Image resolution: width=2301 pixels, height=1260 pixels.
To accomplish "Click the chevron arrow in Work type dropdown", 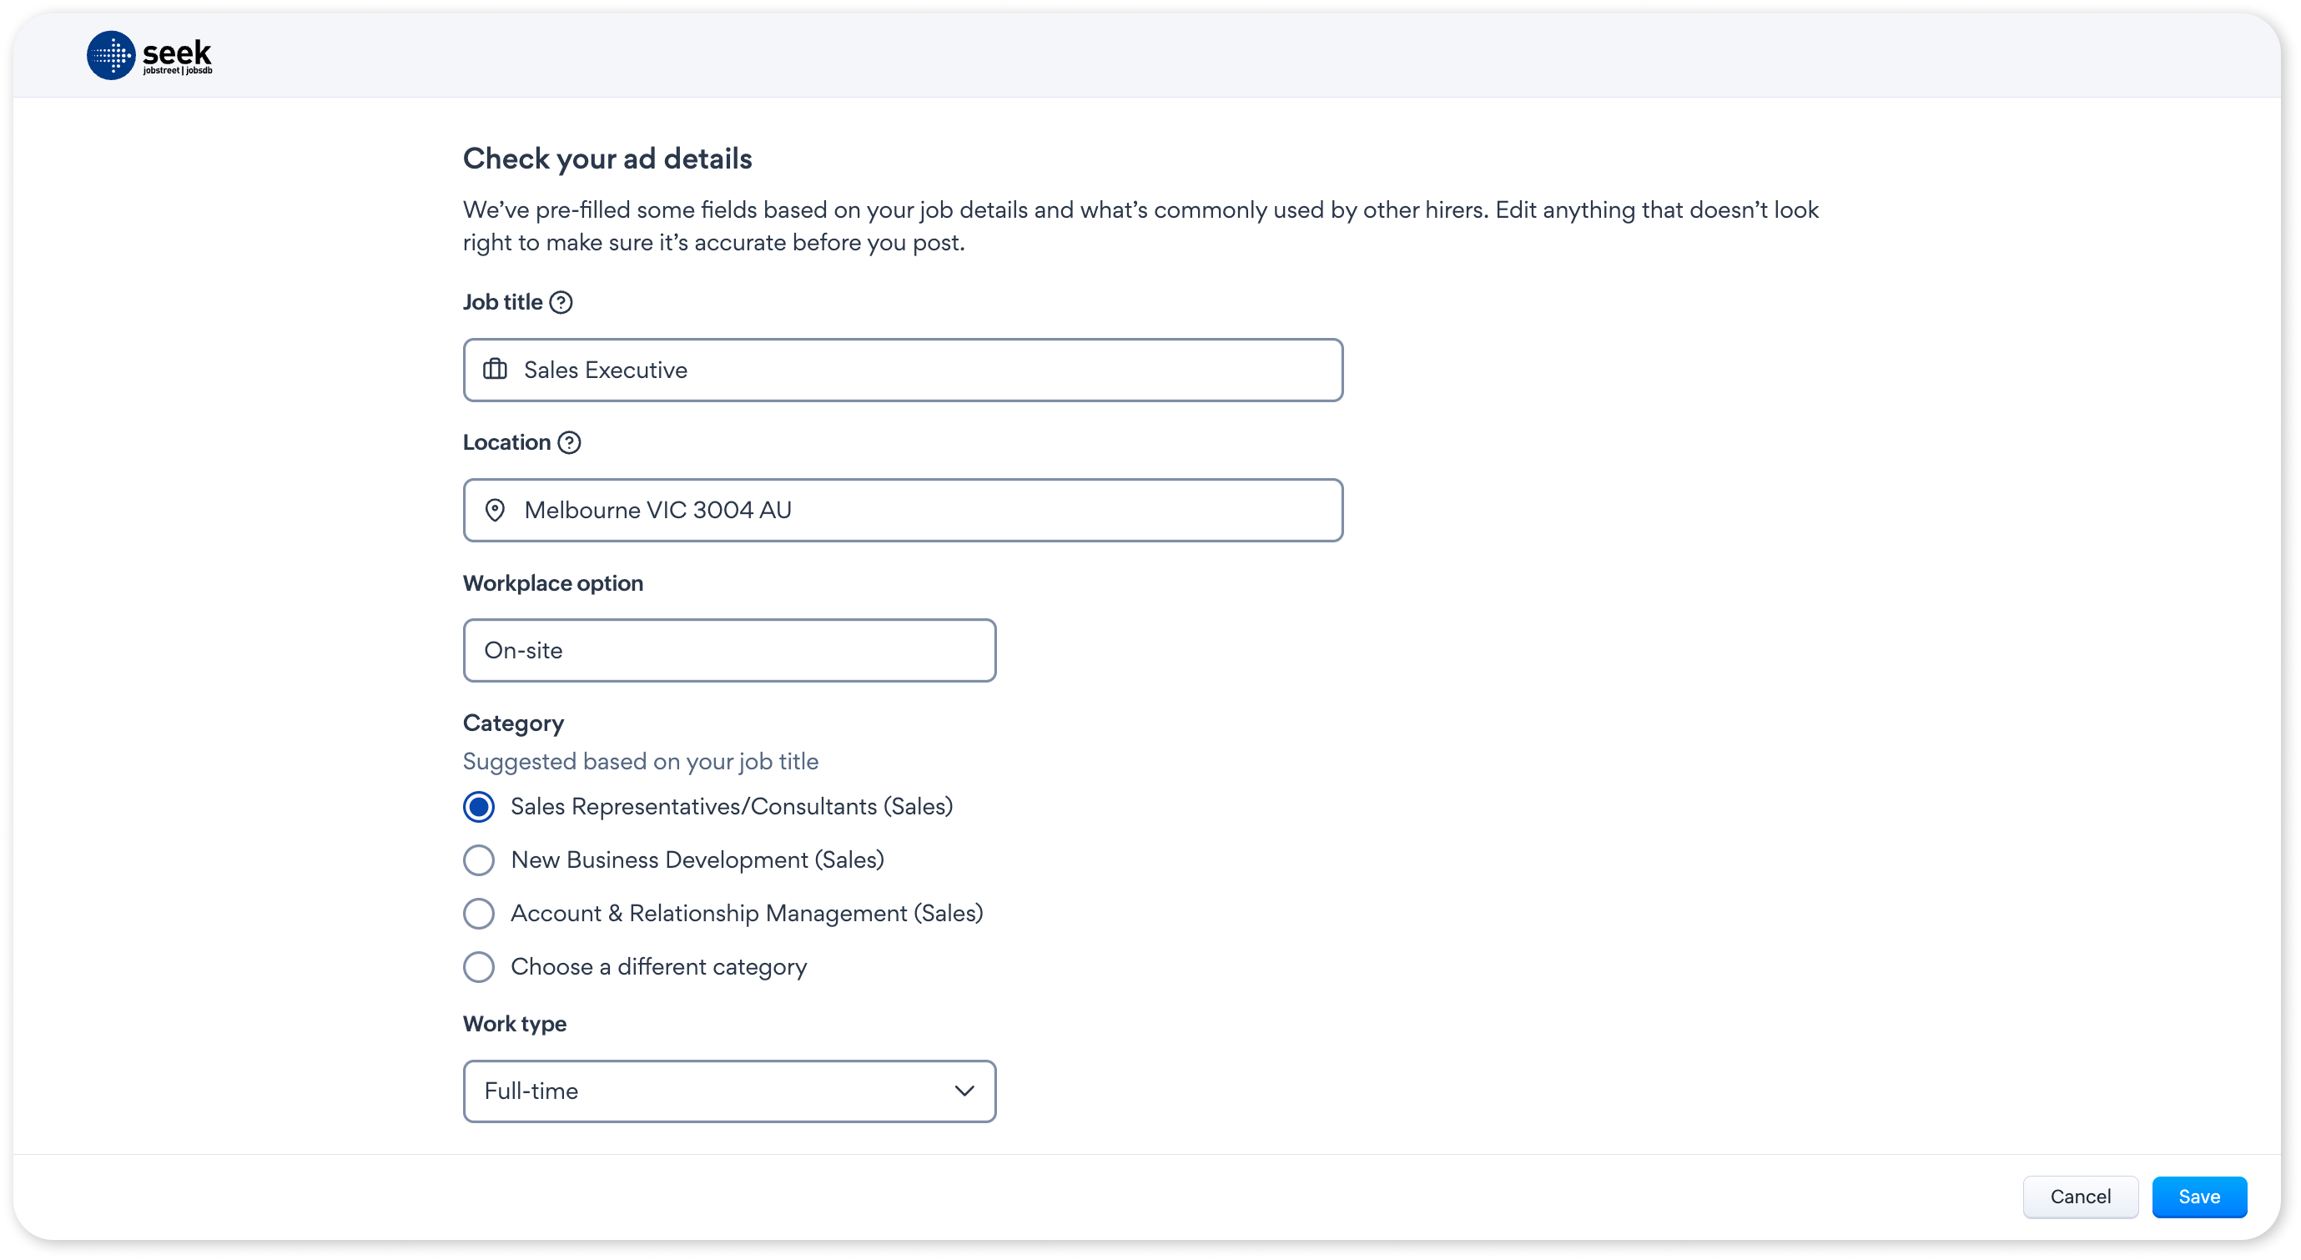I will tap(964, 1091).
